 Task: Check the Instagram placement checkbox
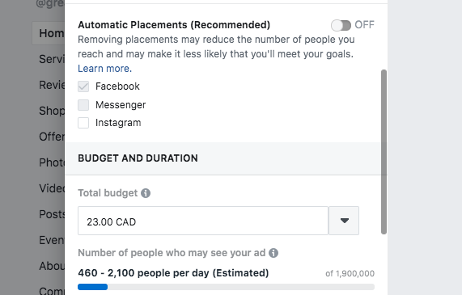83,123
